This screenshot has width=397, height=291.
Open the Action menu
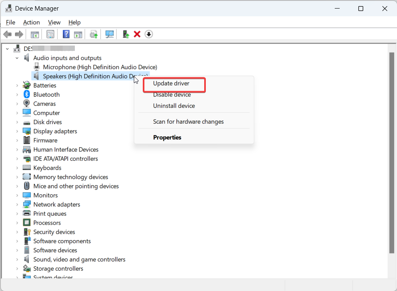(x=31, y=22)
